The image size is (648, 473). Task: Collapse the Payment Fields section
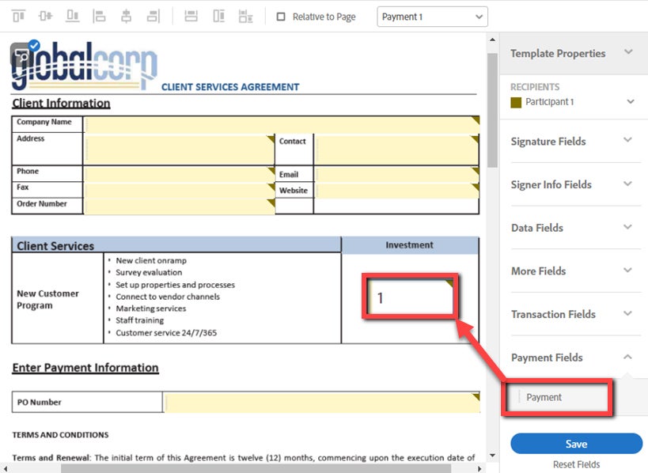tap(627, 358)
